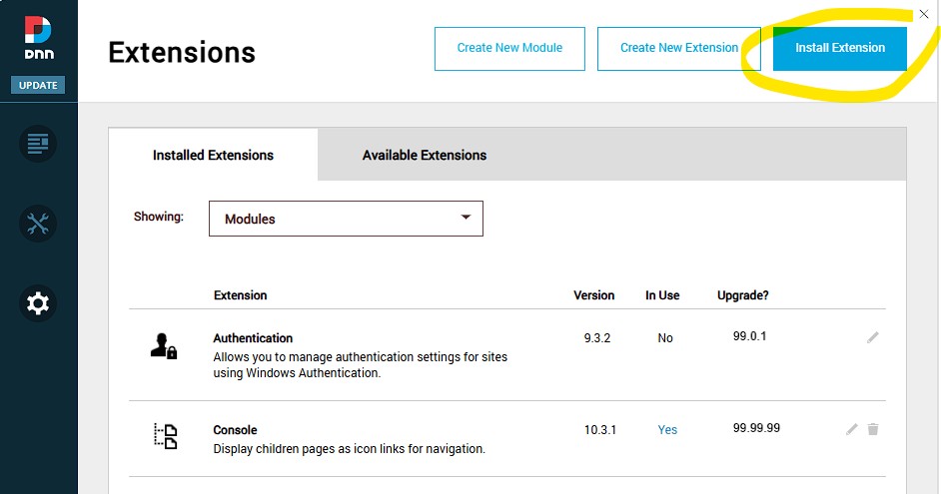Switch to Available Extensions tab

[425, 155]
